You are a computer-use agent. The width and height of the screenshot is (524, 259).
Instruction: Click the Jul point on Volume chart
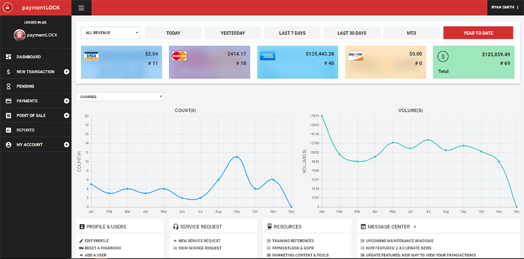click(428, 140)
